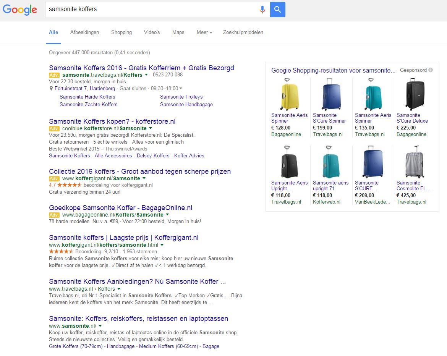Open the Zoekhulpmiddelen search tools
This screenshot has width=447, height=356.
pos(243,32)
